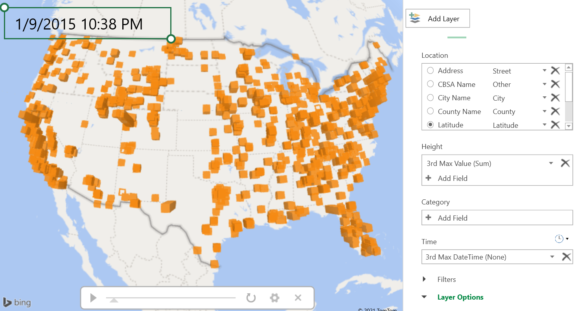The image size is (578, 311).
Task: Remove the CBSA Name location field
Action: [x=555, y=84]
